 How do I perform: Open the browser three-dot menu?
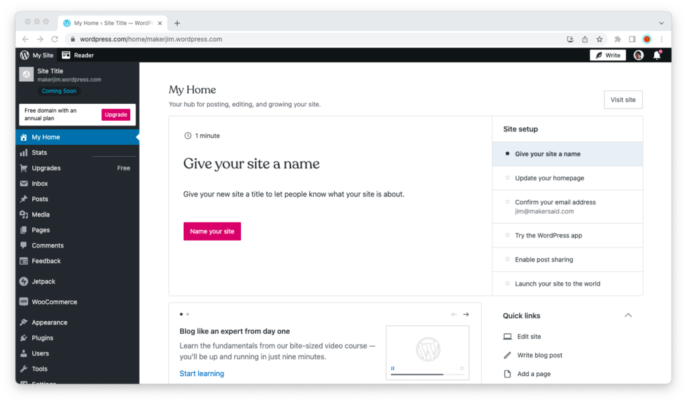pos(662,39)
